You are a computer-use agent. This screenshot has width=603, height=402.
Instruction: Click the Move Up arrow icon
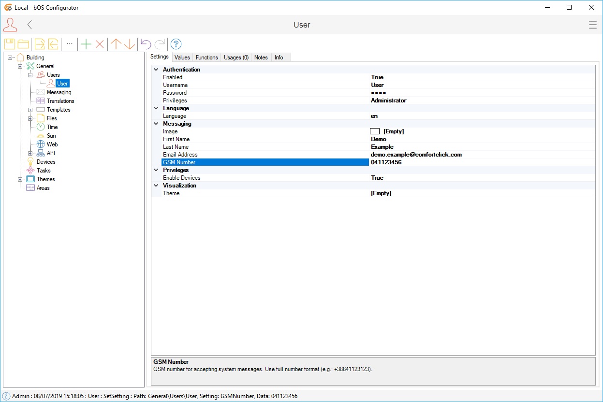pyautogui.click(x=116, y=44)
